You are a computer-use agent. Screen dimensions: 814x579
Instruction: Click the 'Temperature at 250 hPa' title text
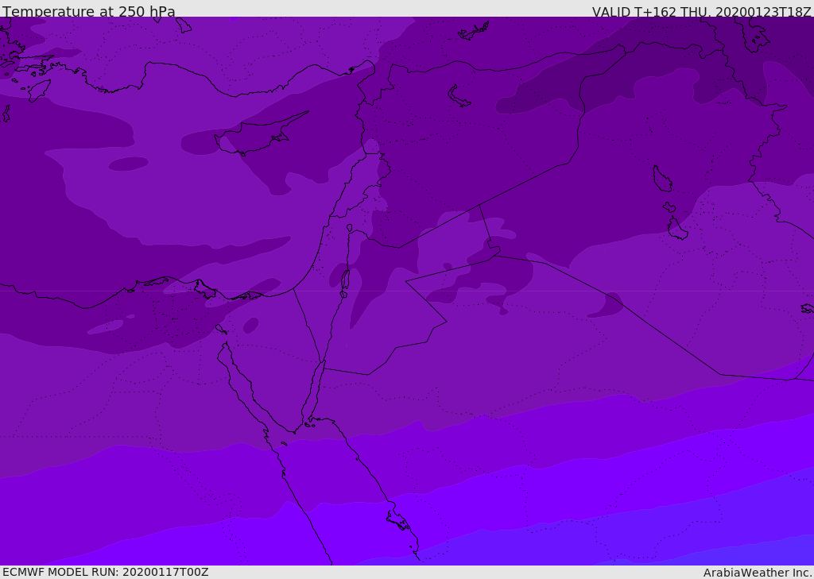pos(89,11)
